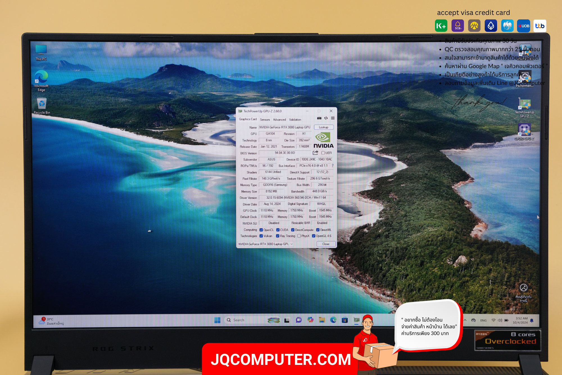Switch to the Sensors tab
Screen dimensions: 562x375
[265, 120]
